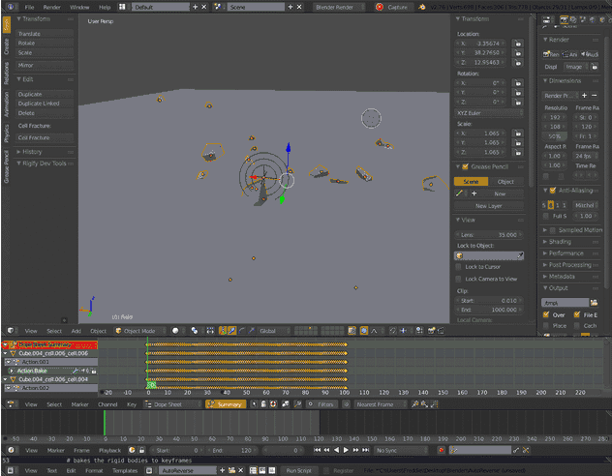612x476 pixels.
Task: Open the World properties tab icon
Action: (x=593, y=20)
